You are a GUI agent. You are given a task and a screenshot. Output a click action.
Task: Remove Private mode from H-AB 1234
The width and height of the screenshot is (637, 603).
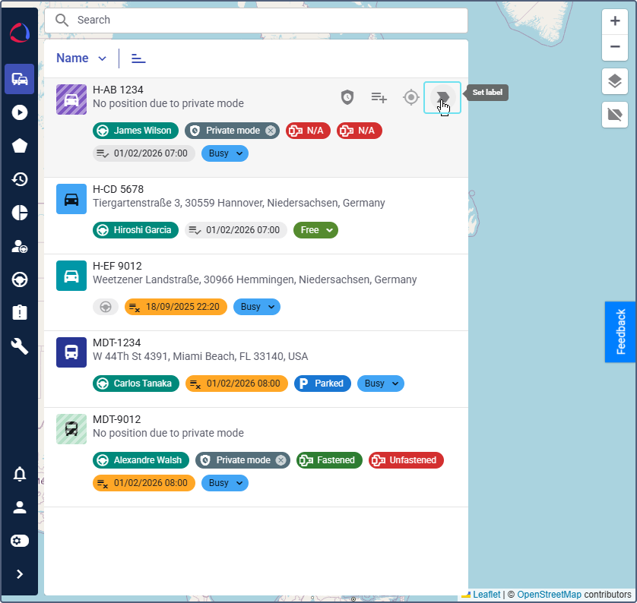click(x=271, y=131)
